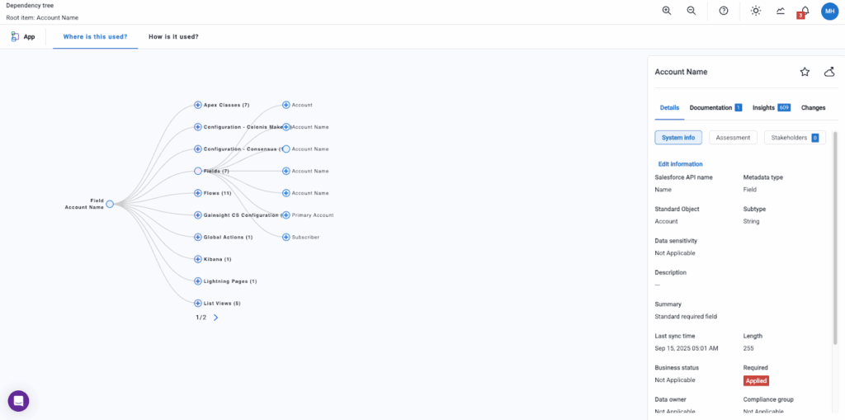Open the help question mark icon
Viewport: 845px width, 420px height.
coord(724,11)
